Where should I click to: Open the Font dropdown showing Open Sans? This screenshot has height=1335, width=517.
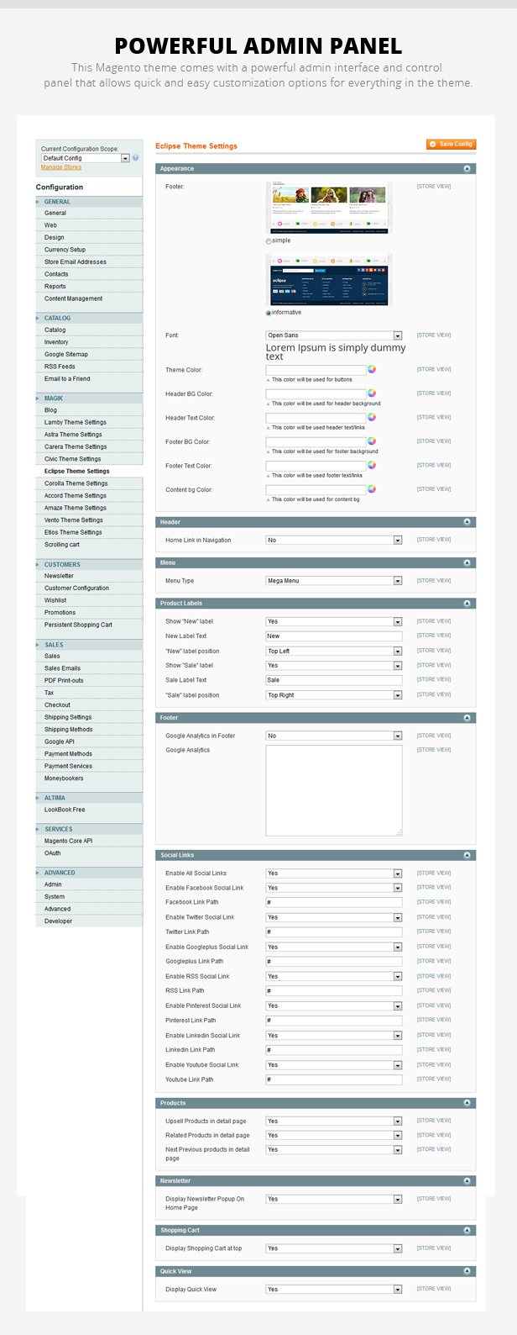coord(333,335)
